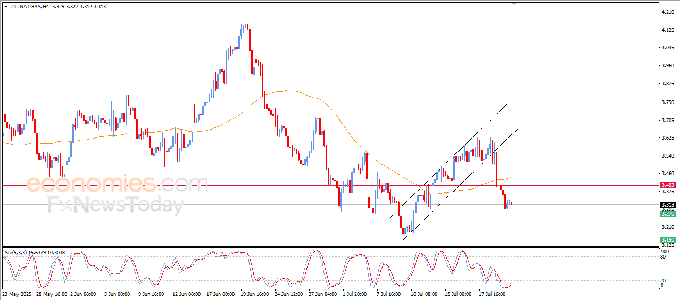Click the 3.790 price scale label
Screen dimensions: 681x301
[x=669, y=102]
